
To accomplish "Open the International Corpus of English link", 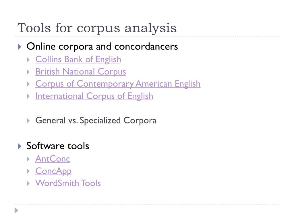I will pos(94,96).
